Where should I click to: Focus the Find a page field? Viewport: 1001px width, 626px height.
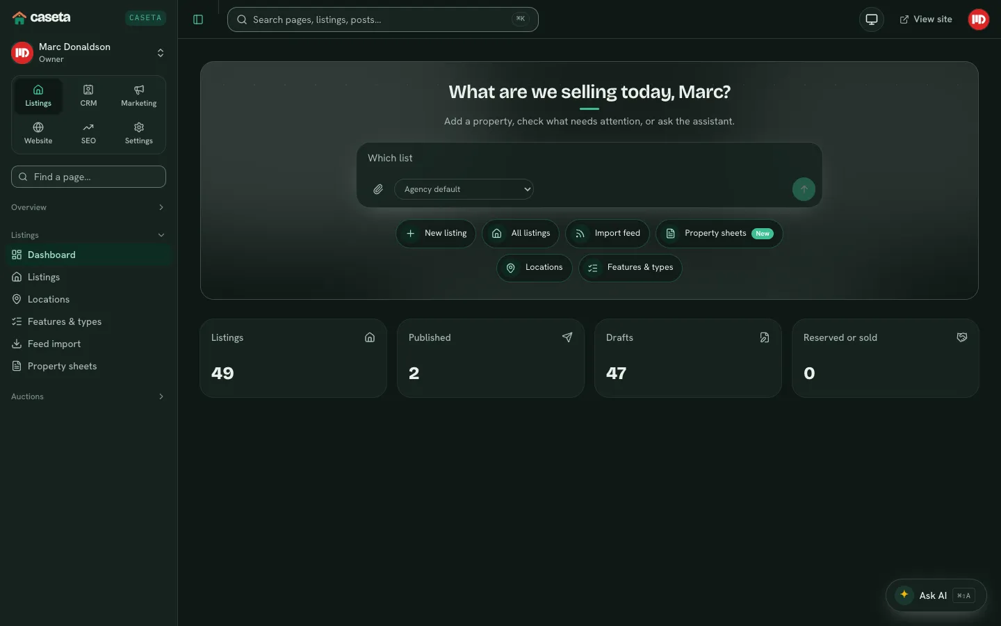click(88, 177)
